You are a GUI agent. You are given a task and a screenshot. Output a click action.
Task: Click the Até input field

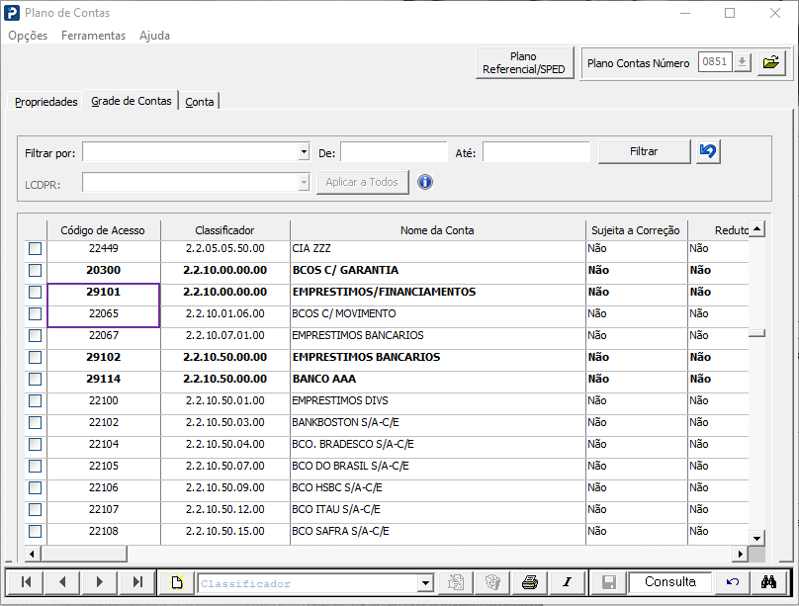pos(536,152)
